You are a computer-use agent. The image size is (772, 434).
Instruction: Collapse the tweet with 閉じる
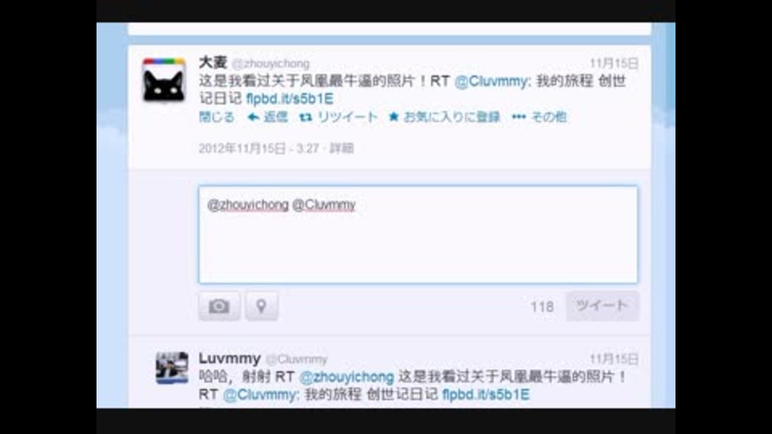[216, 117]
